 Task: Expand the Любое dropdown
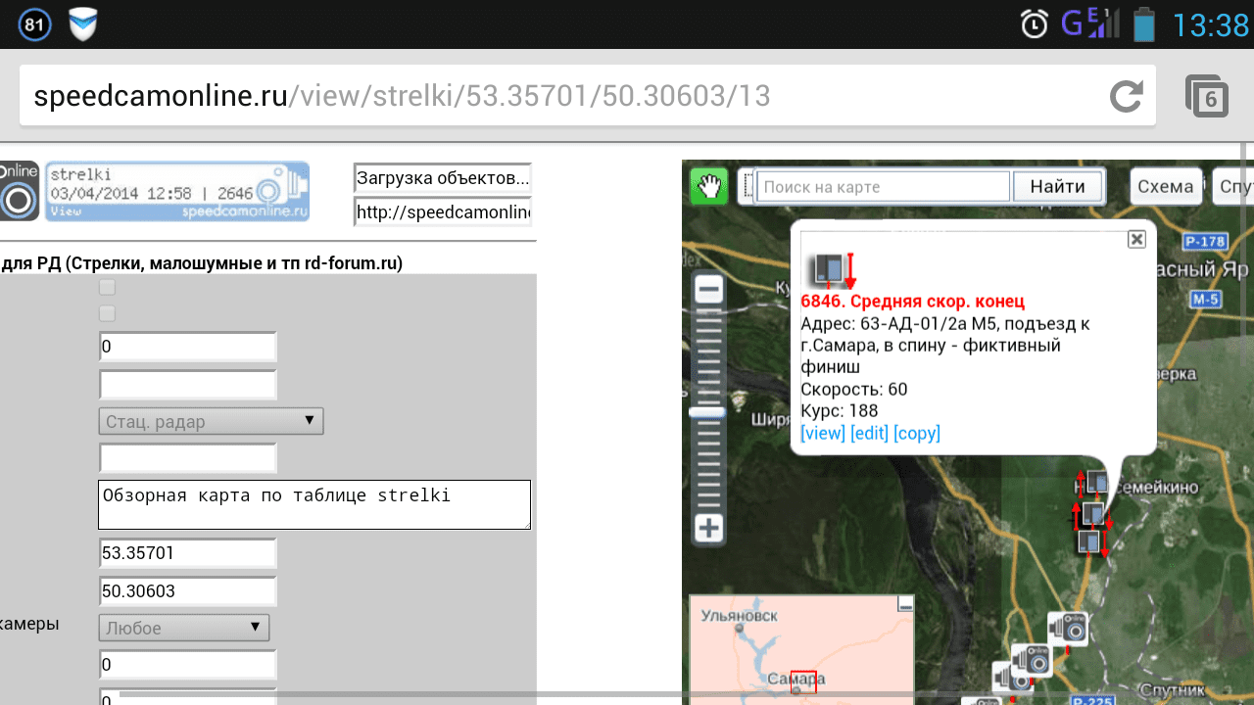click(x=183, y=628)
